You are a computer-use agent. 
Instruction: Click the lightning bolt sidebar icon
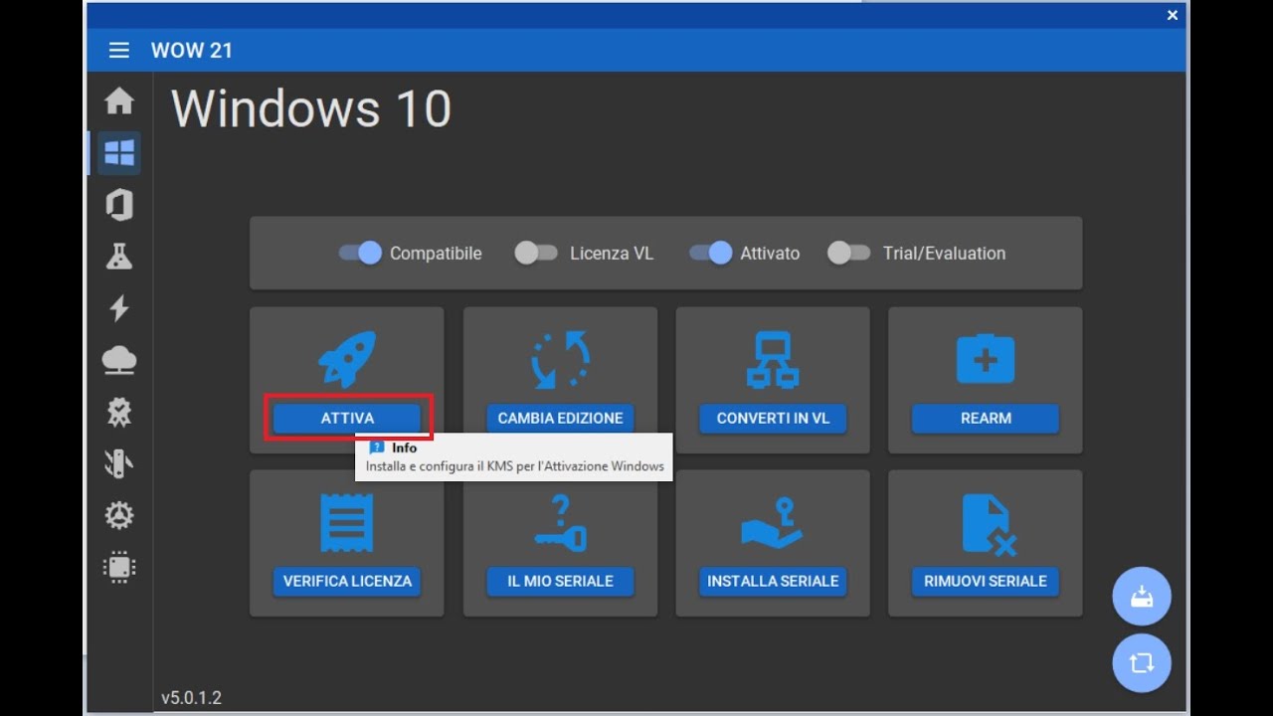[119, 308]
